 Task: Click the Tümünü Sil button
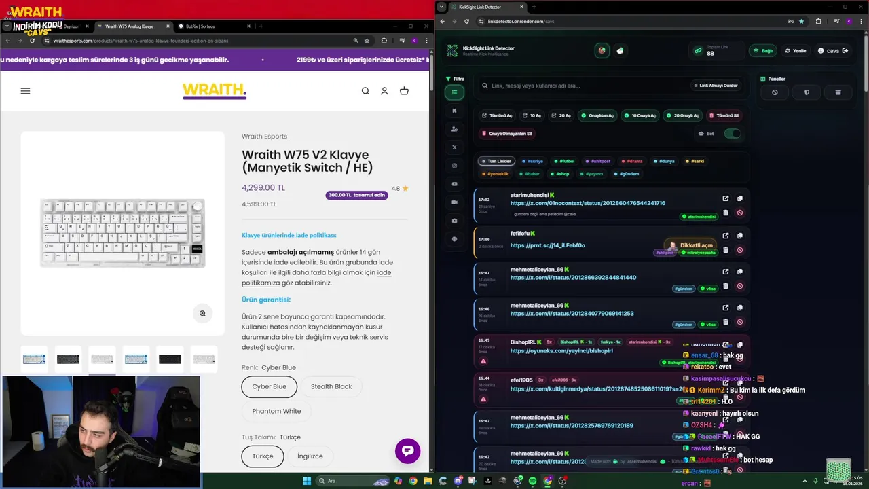point(724,115)
